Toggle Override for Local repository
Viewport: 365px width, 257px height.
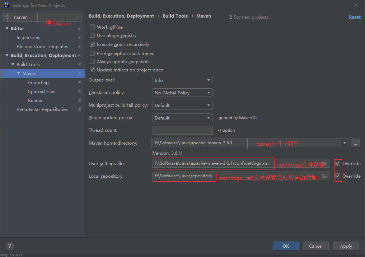[338, 176]
